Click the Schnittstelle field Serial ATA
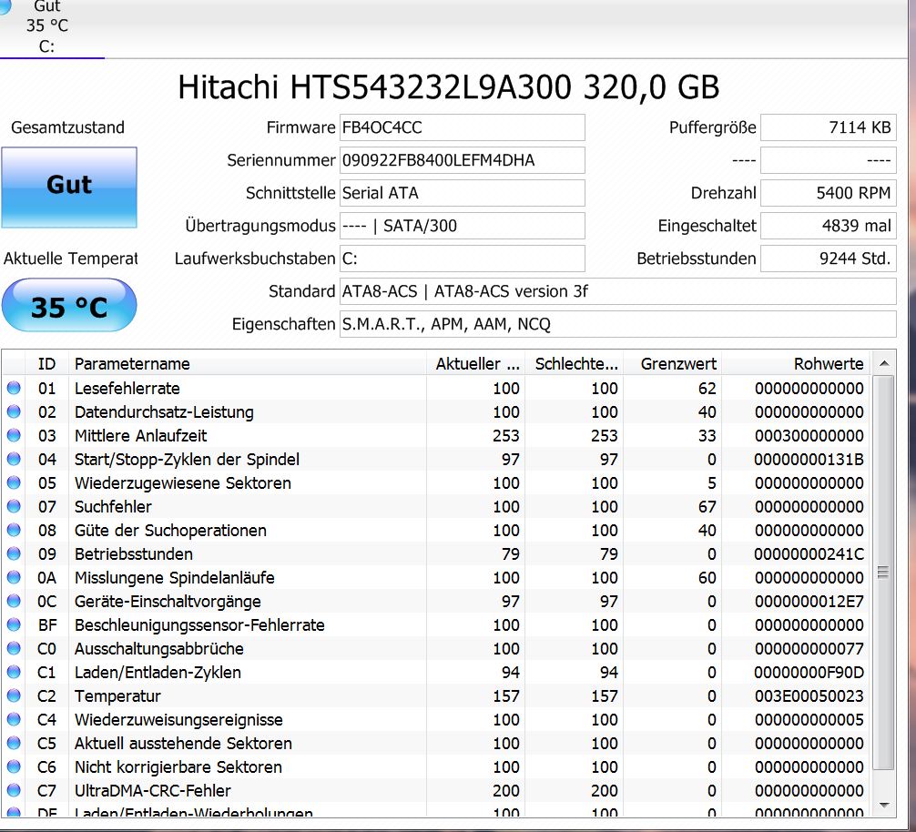Screen dimensions: 916x832 pos(462,193)
